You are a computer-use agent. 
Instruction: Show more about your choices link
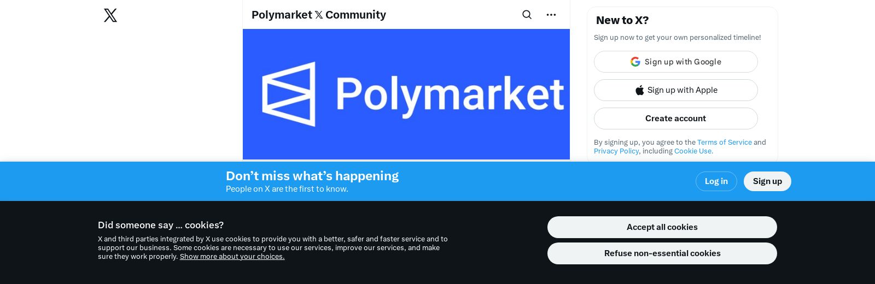(x=232, y=257)
